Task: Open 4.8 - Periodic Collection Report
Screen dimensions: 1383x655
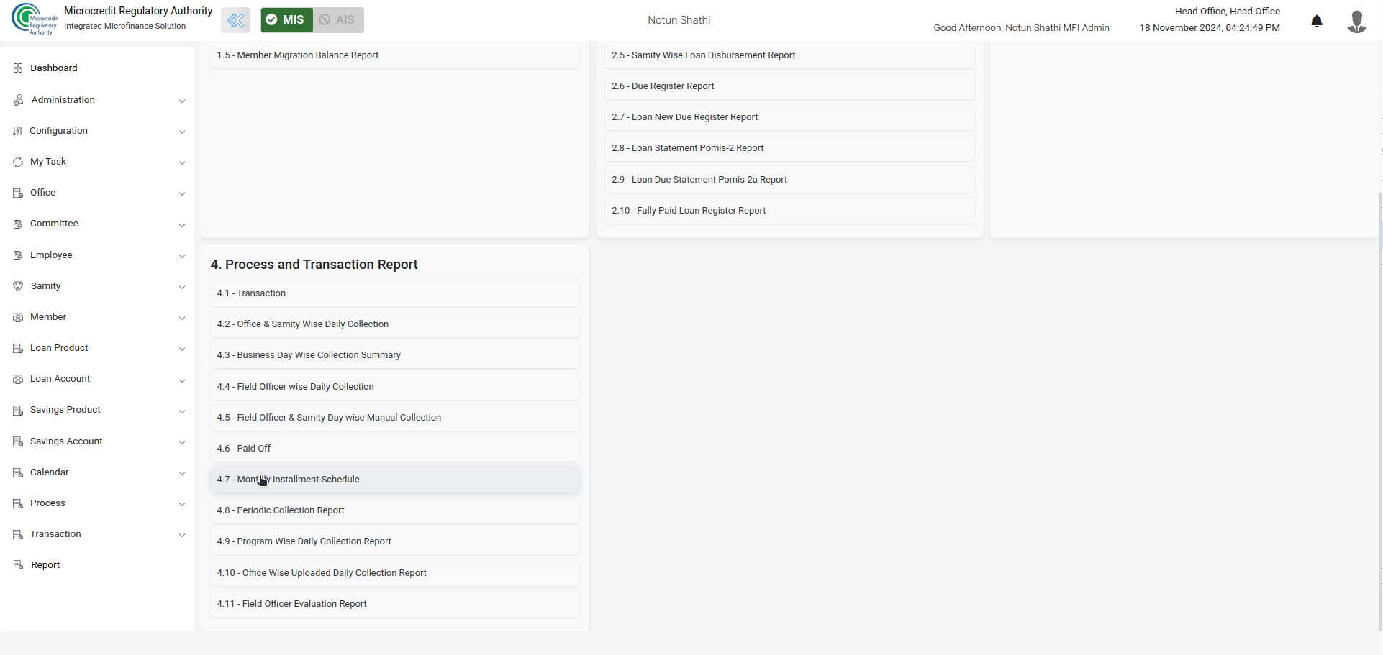Action: point(394,510)
